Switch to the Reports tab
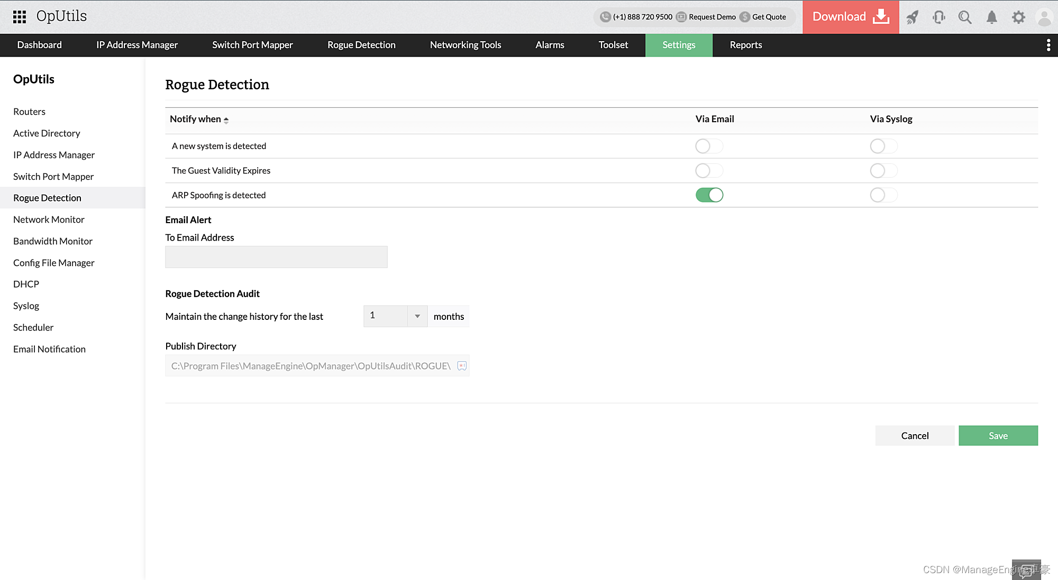 [746, 45]
